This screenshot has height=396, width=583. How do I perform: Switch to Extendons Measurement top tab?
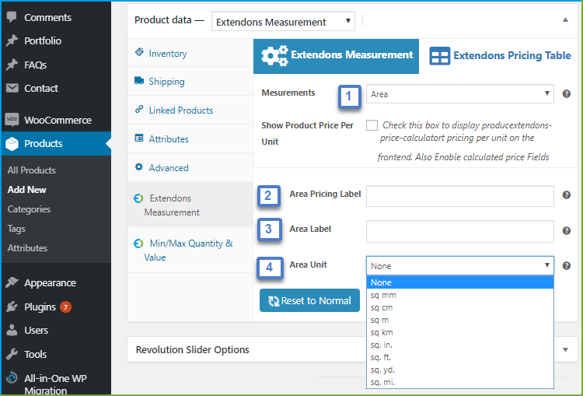pos(336,56)
